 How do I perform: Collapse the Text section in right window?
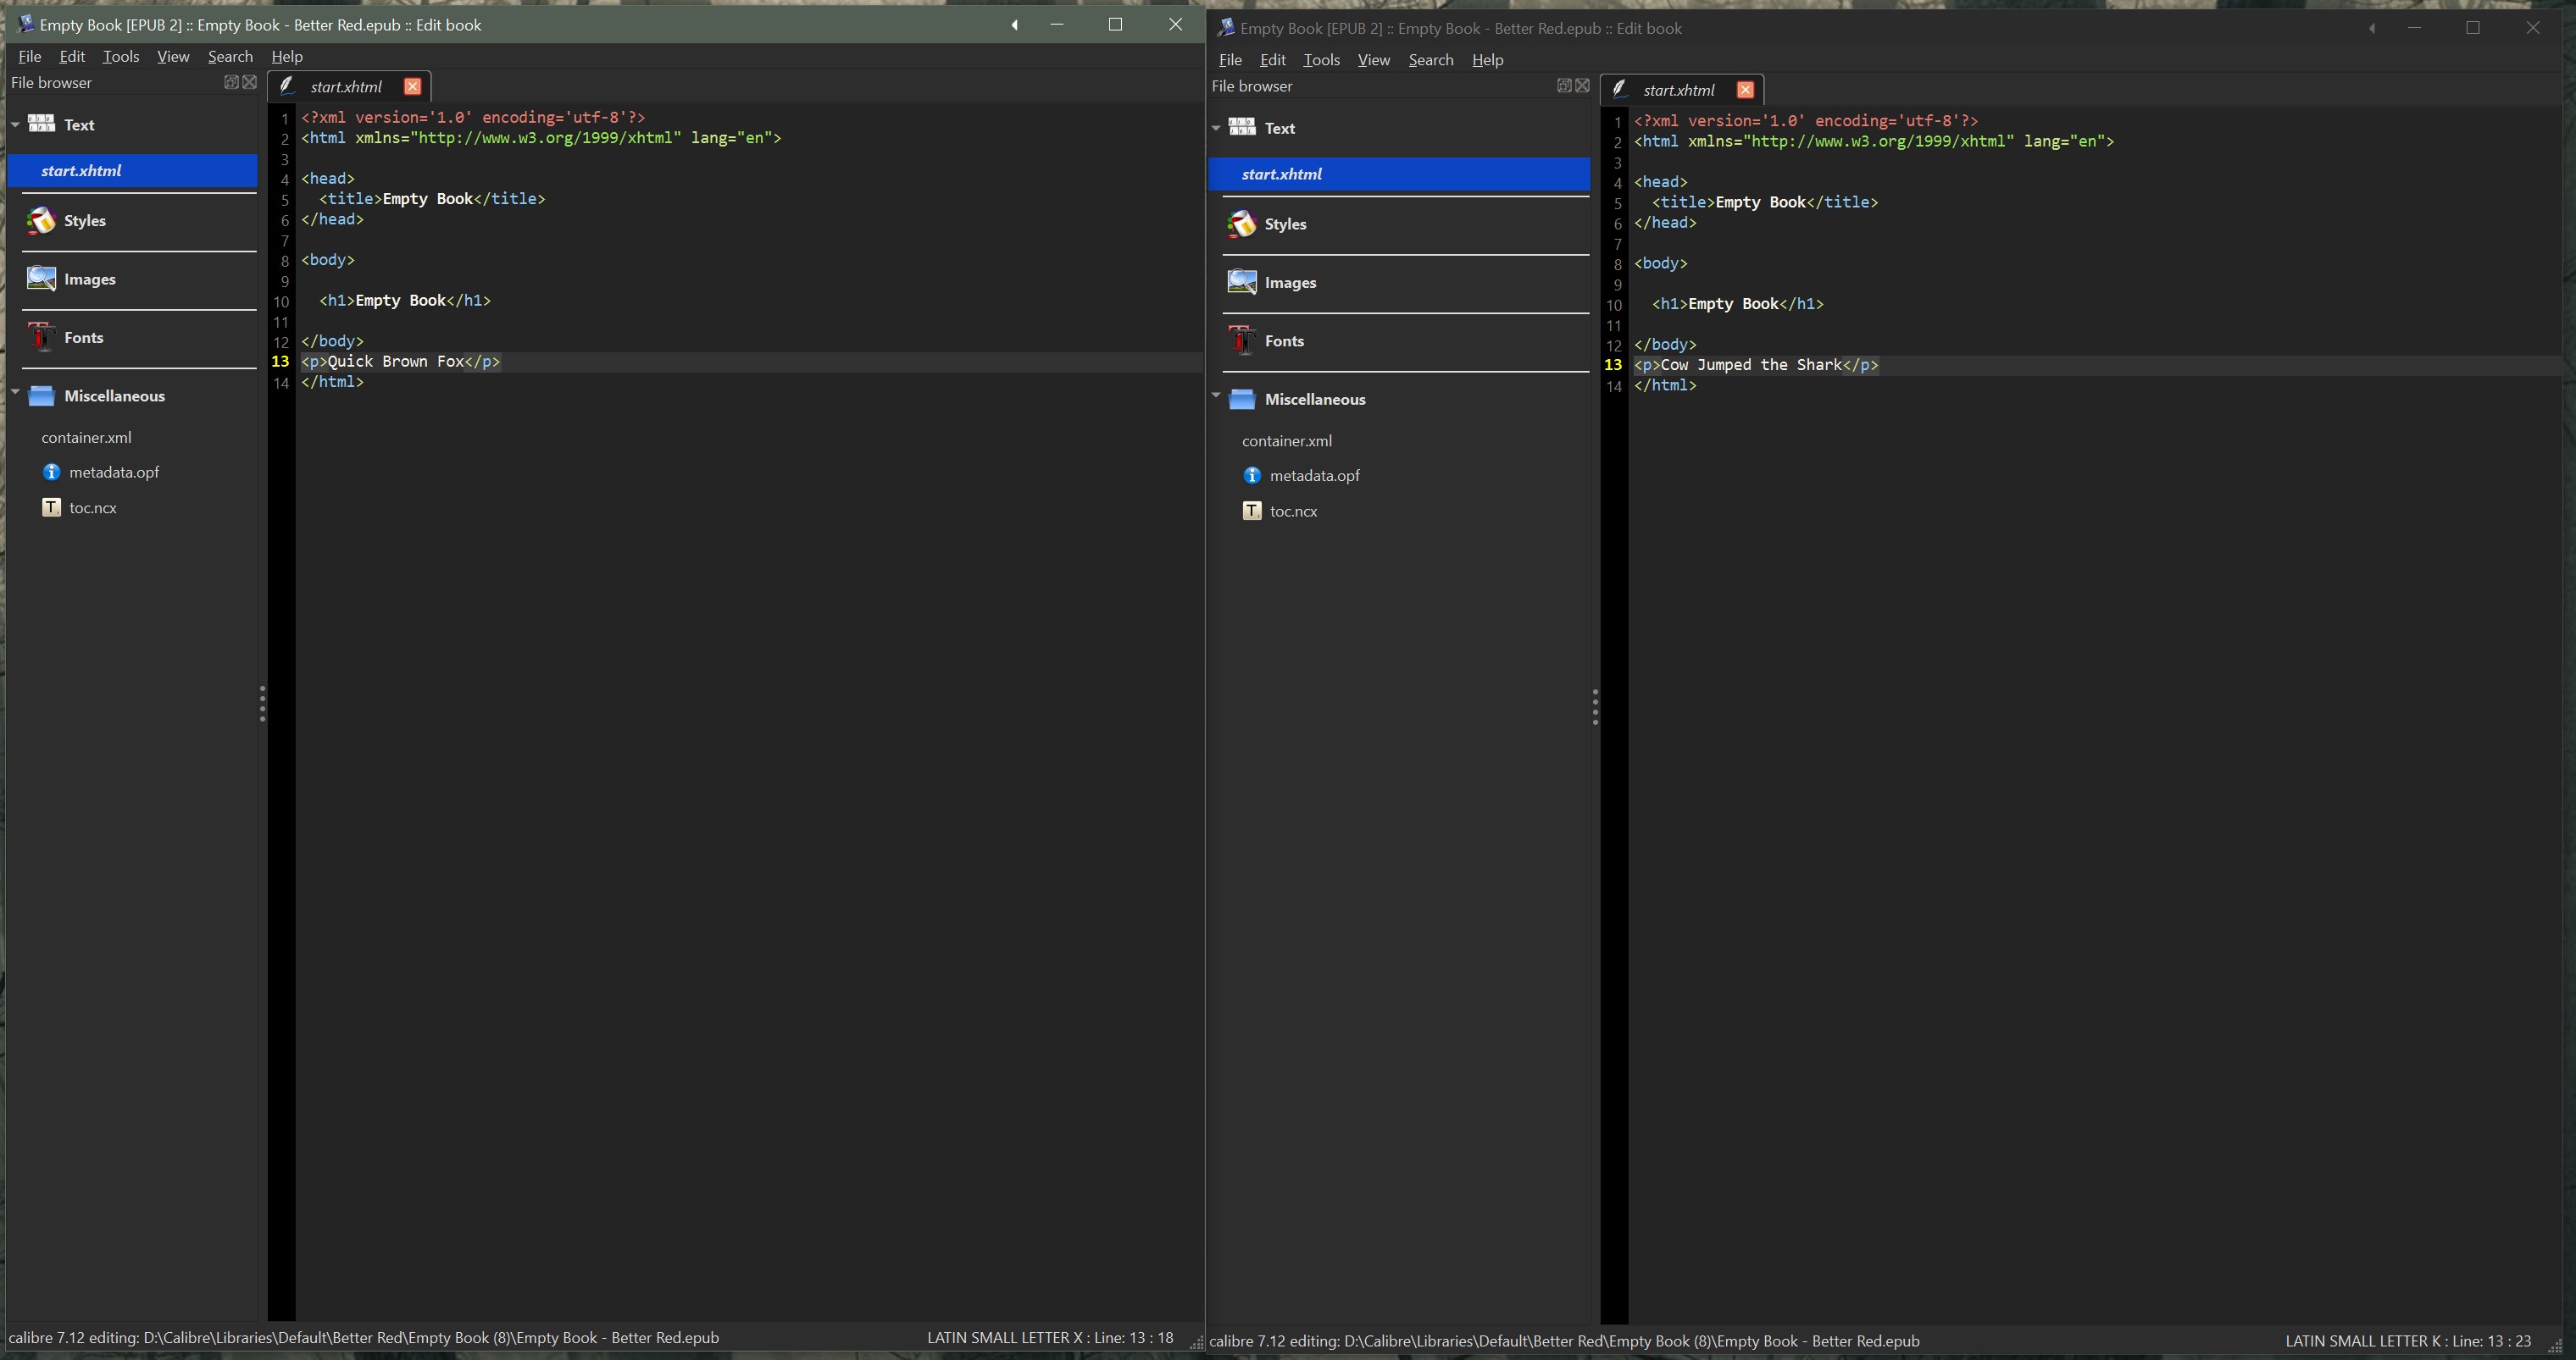[1216, 128]
